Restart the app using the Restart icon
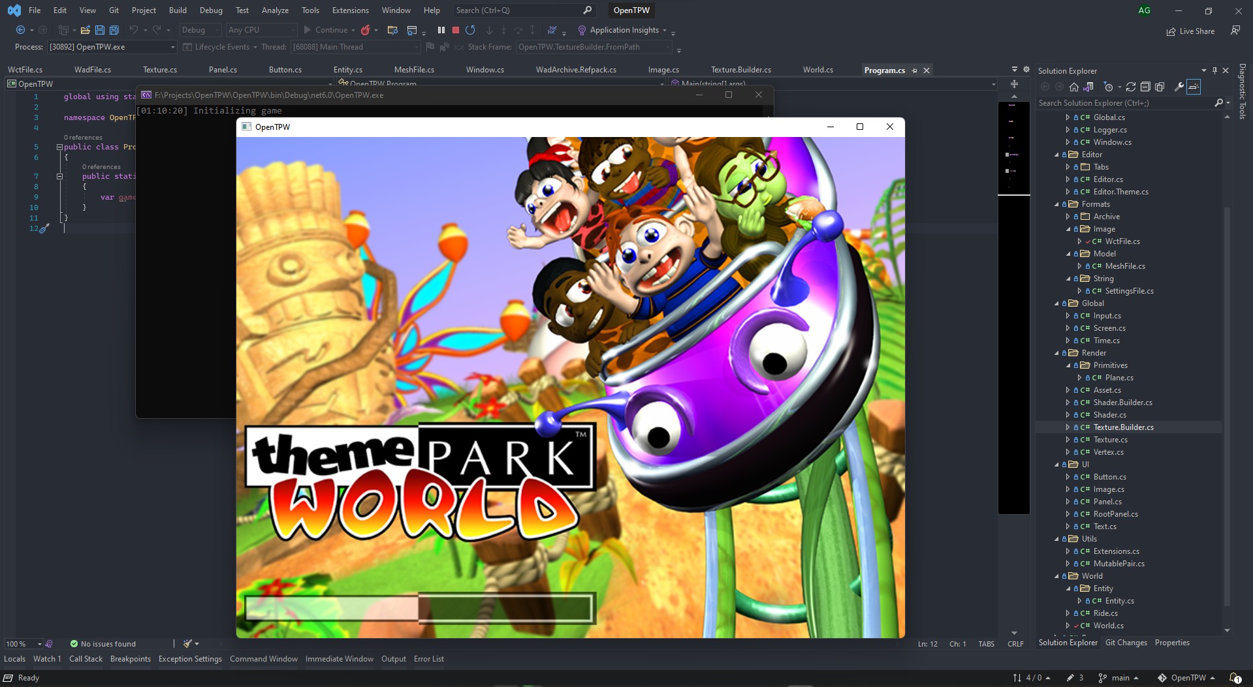Viewport: 1253px width, 687px height. 470,30
